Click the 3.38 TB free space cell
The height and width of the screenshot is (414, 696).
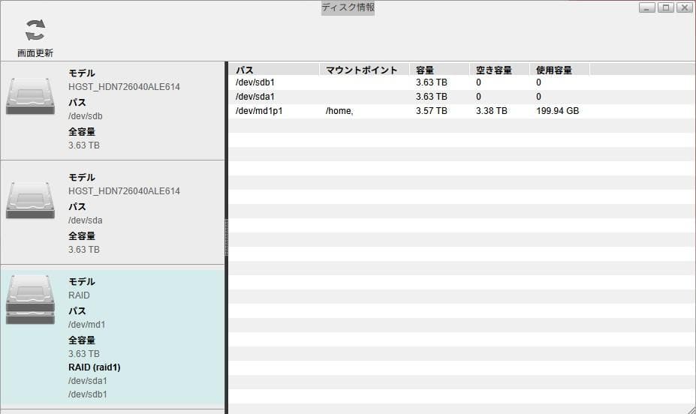[491, 111]
